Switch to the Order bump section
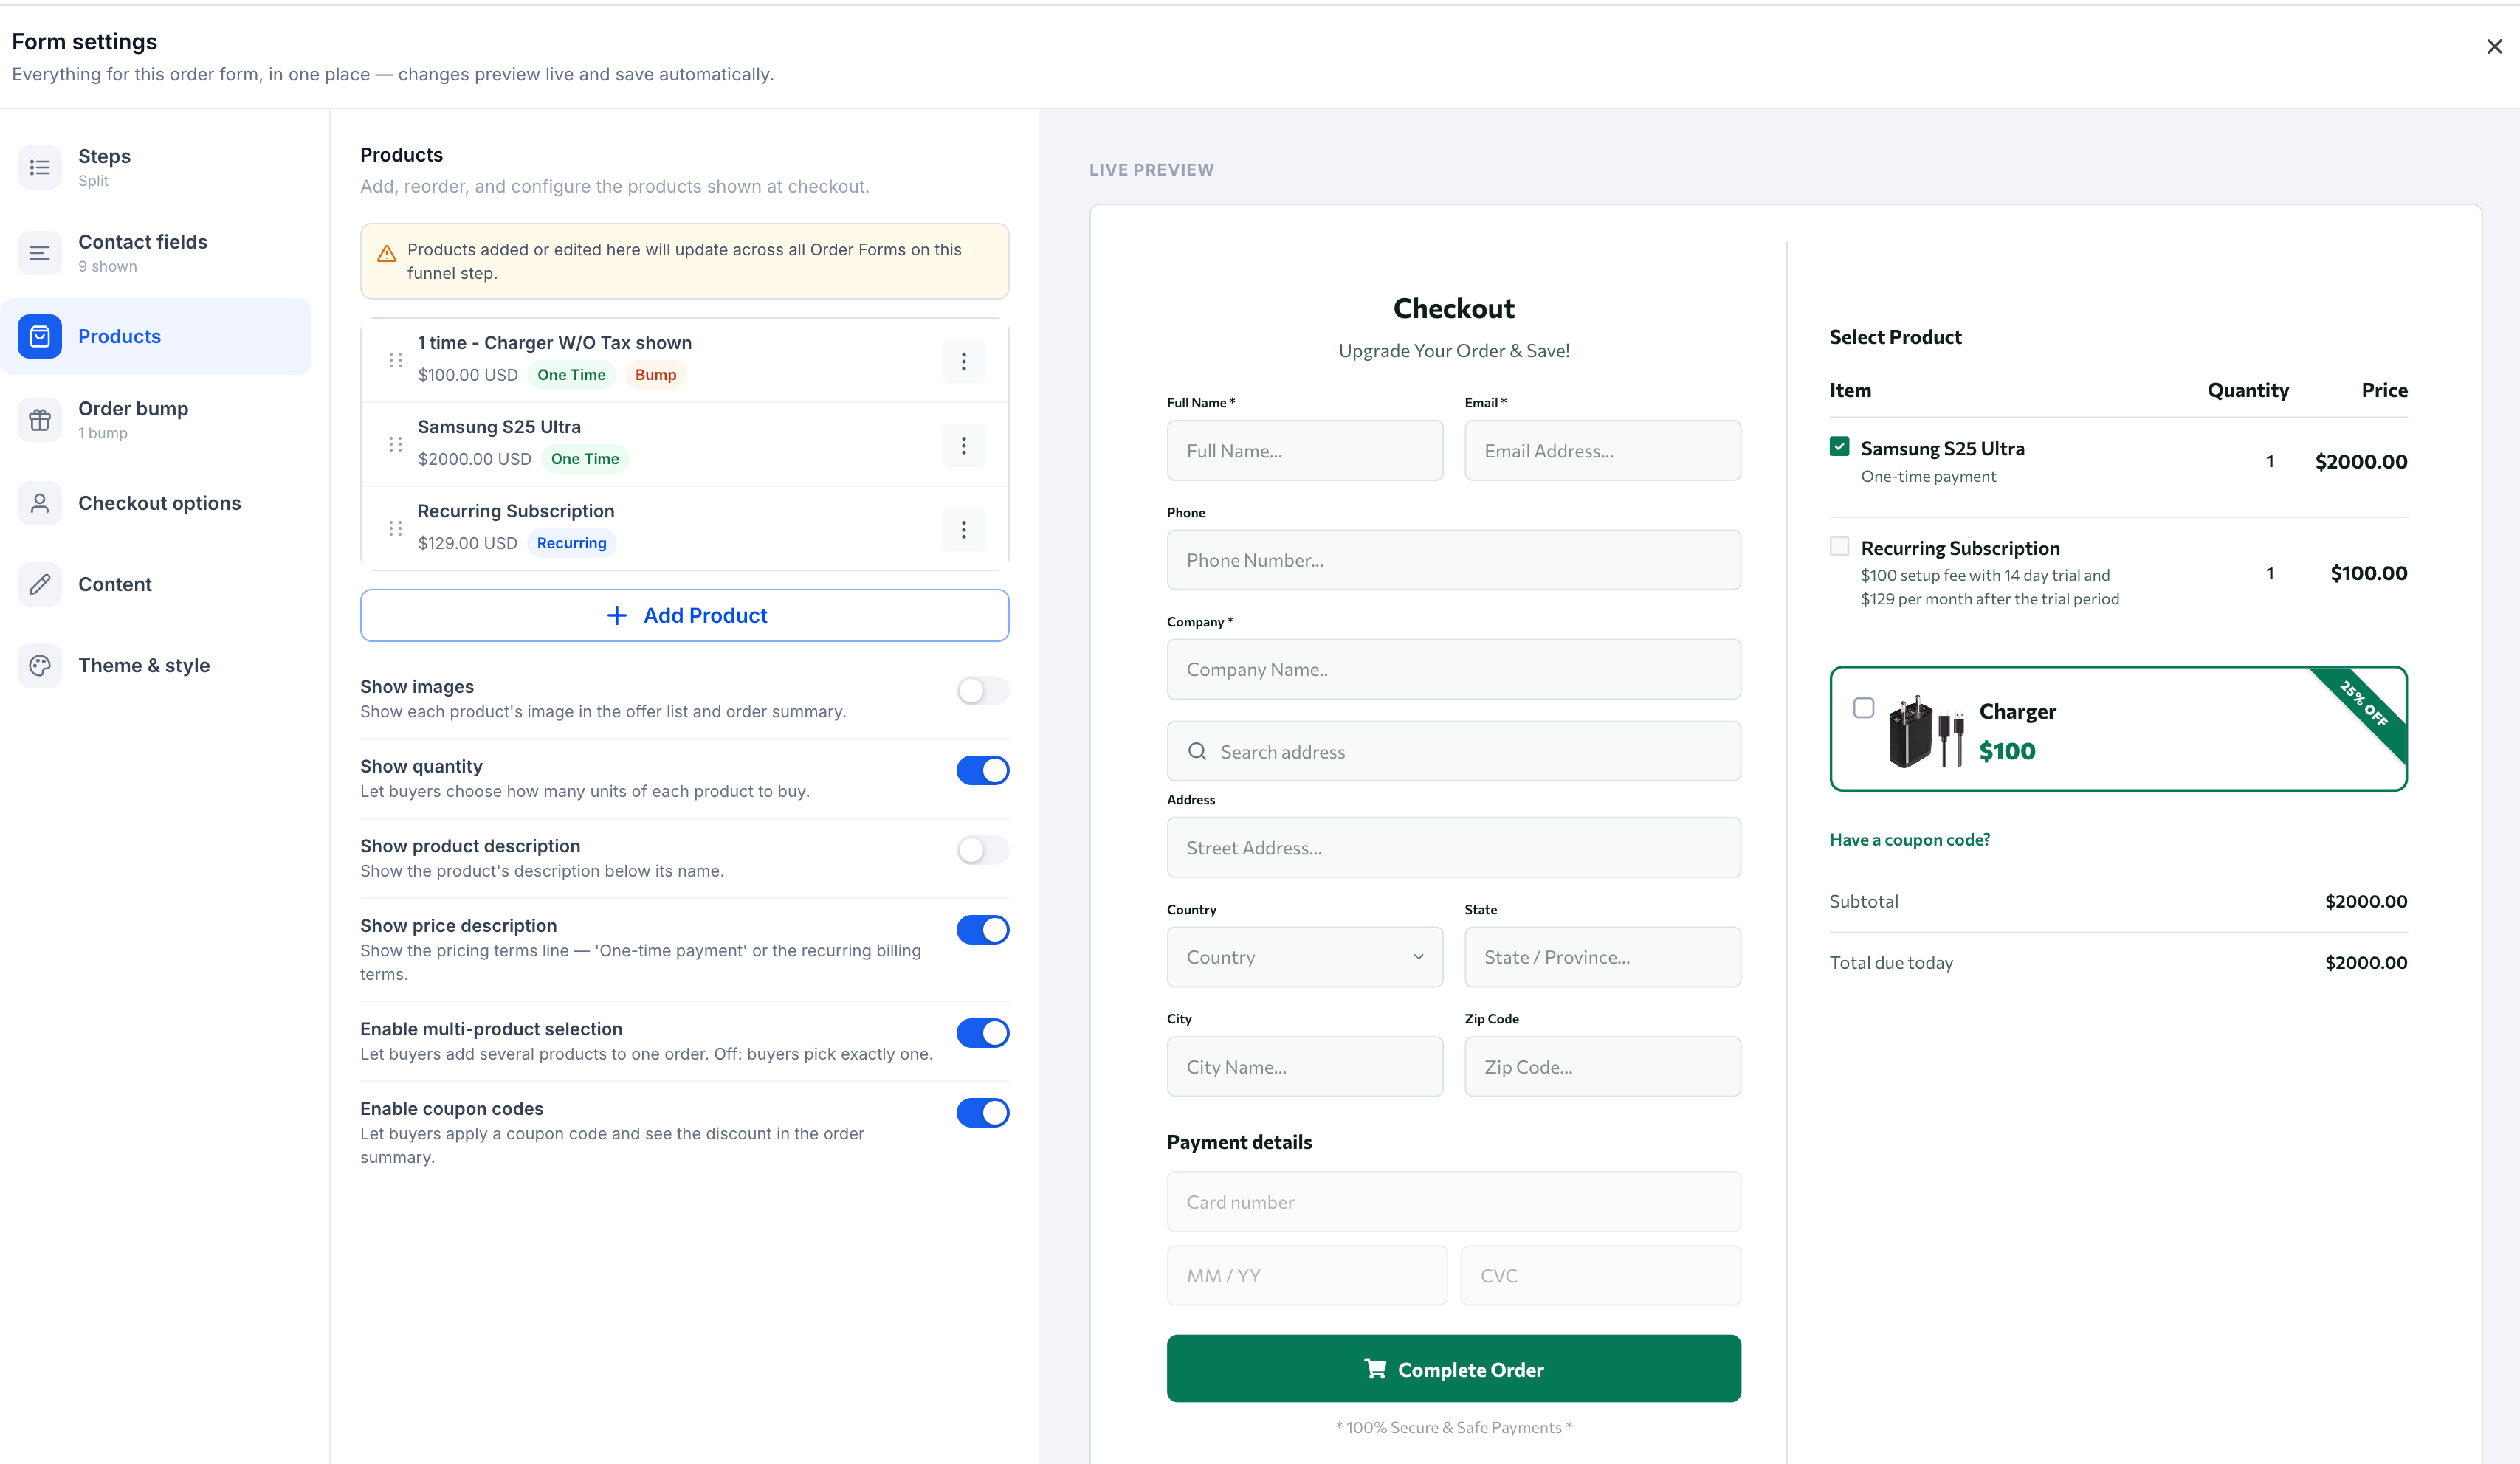The image size is (2520, 1464). pos(156,419)
